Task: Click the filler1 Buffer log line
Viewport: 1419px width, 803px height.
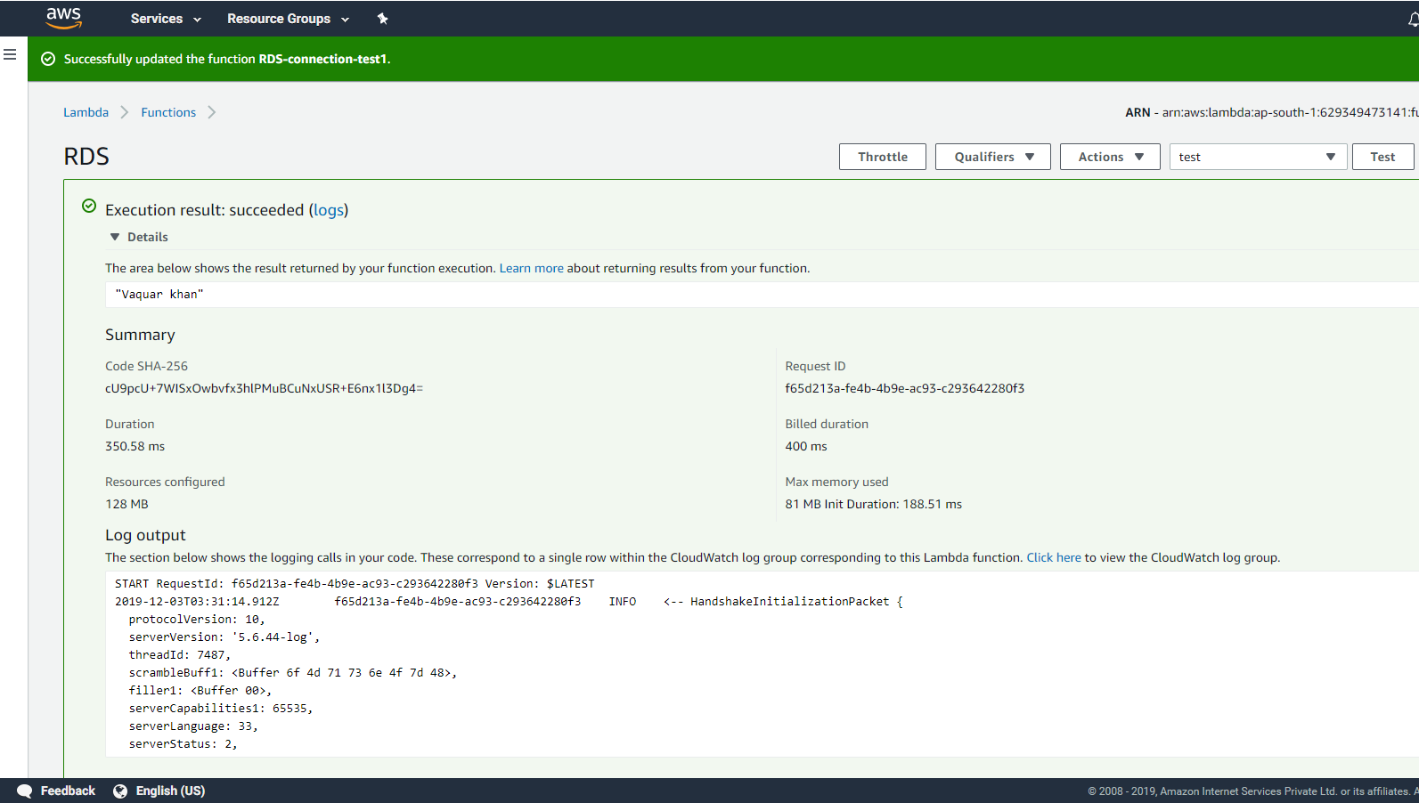Action: 200,691
